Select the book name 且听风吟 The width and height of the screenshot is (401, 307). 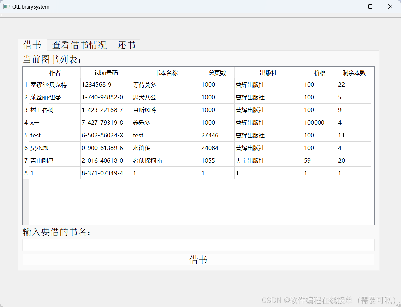[x=166, y=110]
